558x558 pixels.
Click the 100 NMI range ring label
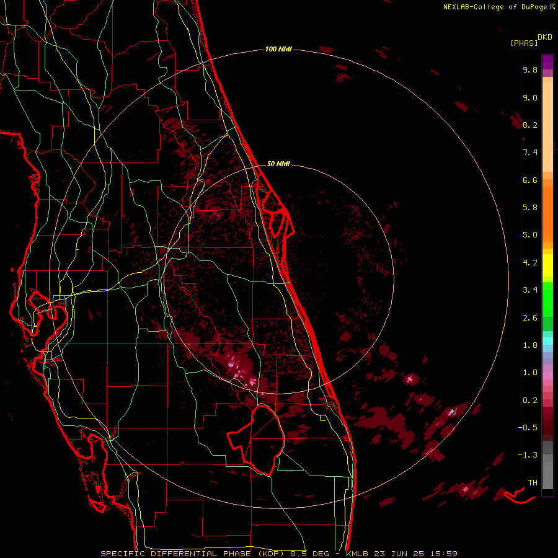(x=278, y=49)
